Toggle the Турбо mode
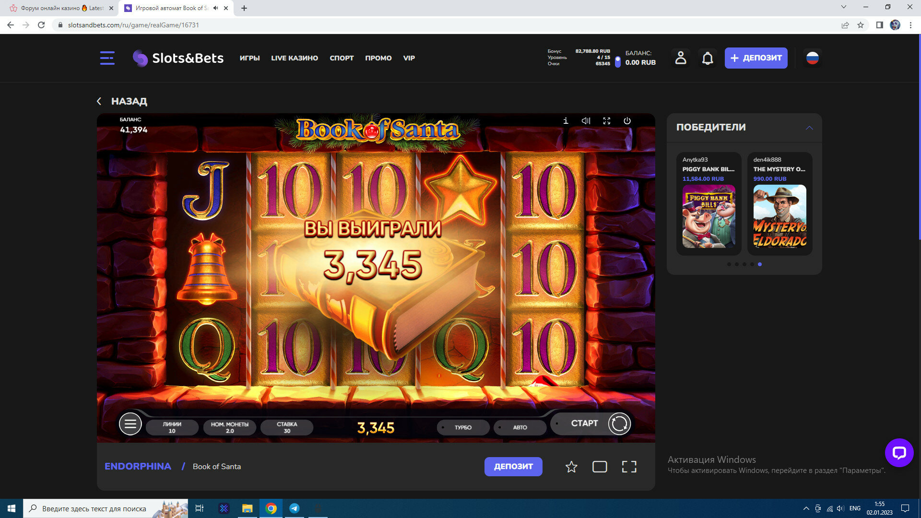 (463, 427)
